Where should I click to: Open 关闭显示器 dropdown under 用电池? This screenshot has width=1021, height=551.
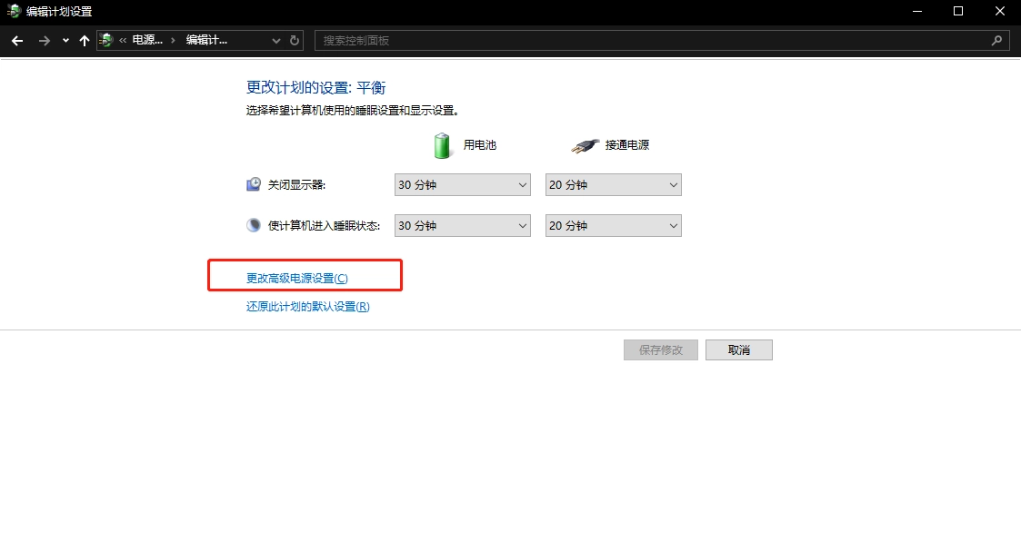(x=463, y=185)
